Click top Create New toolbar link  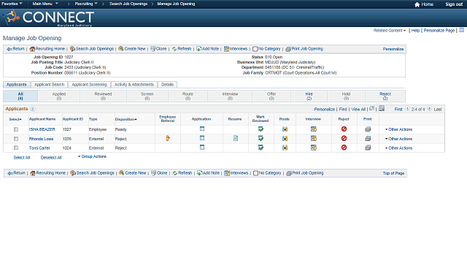coord(131,49)
